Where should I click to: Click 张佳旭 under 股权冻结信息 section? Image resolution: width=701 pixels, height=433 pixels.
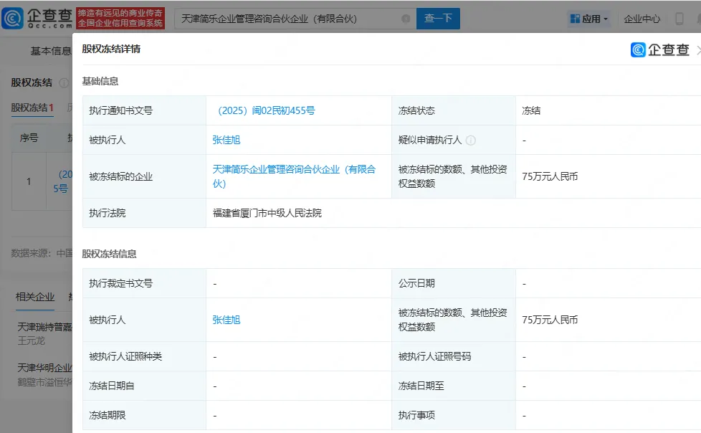tap(226, 320)
